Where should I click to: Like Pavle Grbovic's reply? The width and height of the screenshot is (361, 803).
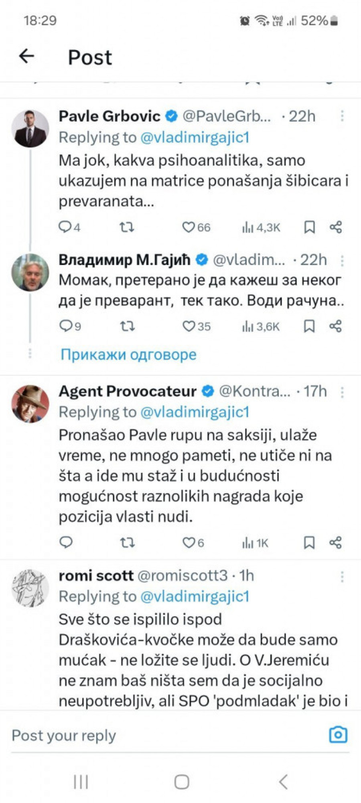[189, 227]
